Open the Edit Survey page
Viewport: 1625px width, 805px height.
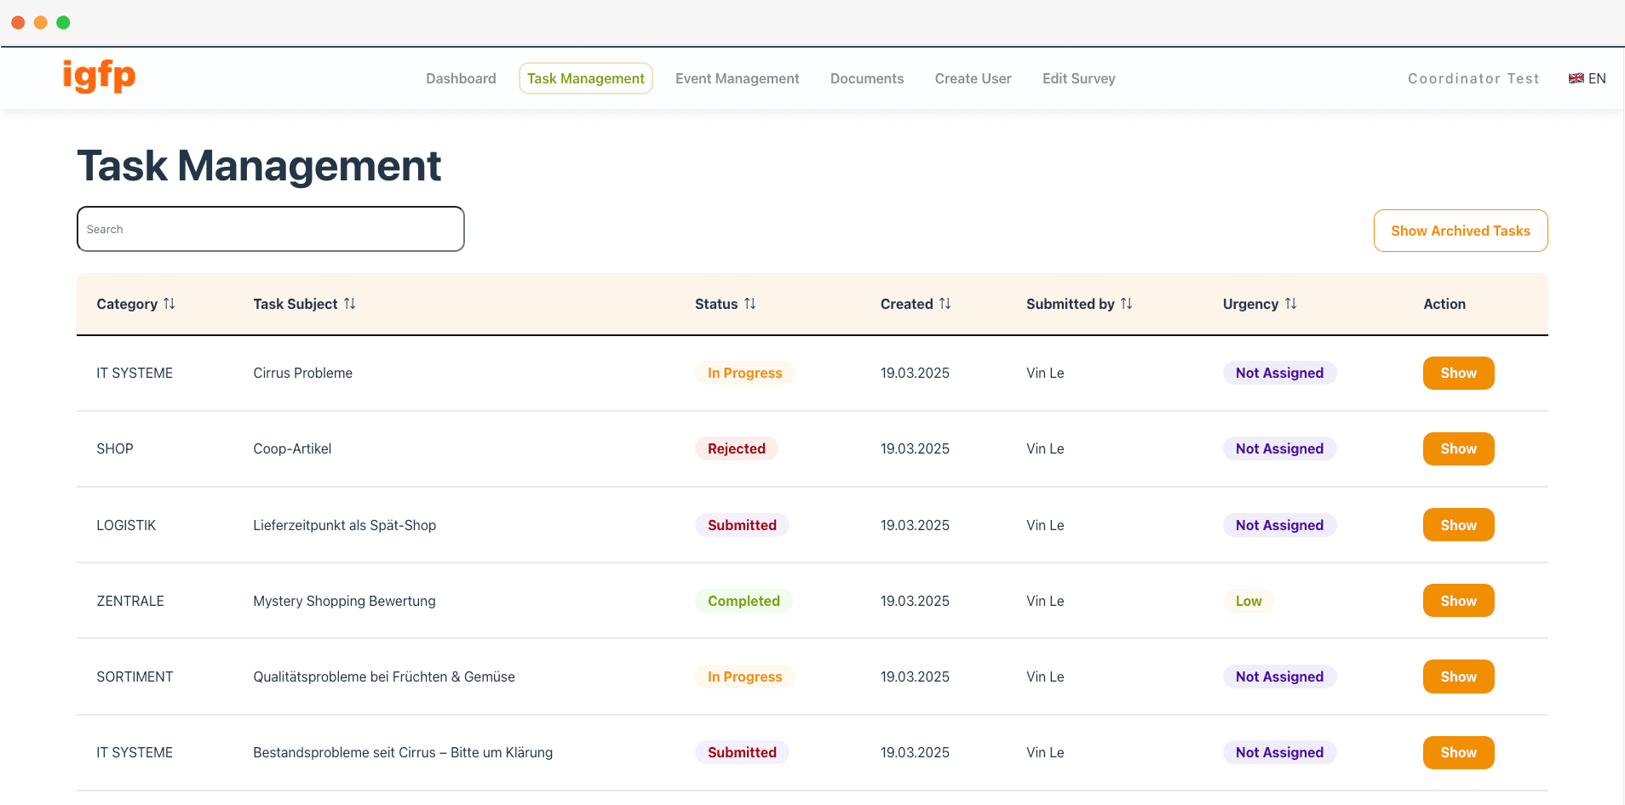tap(1078, 78)
